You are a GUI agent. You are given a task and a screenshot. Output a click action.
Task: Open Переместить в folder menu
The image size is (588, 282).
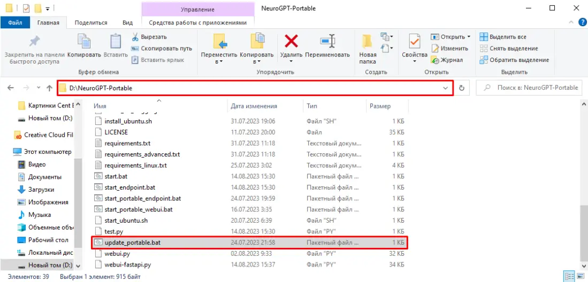pos(219,48)
